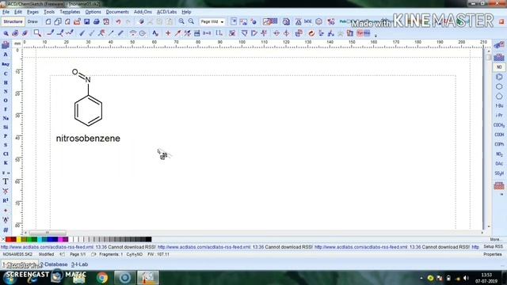Viewport: 507px width, 285px height.
Task: Open the Options menu
Action: (93, 12)
